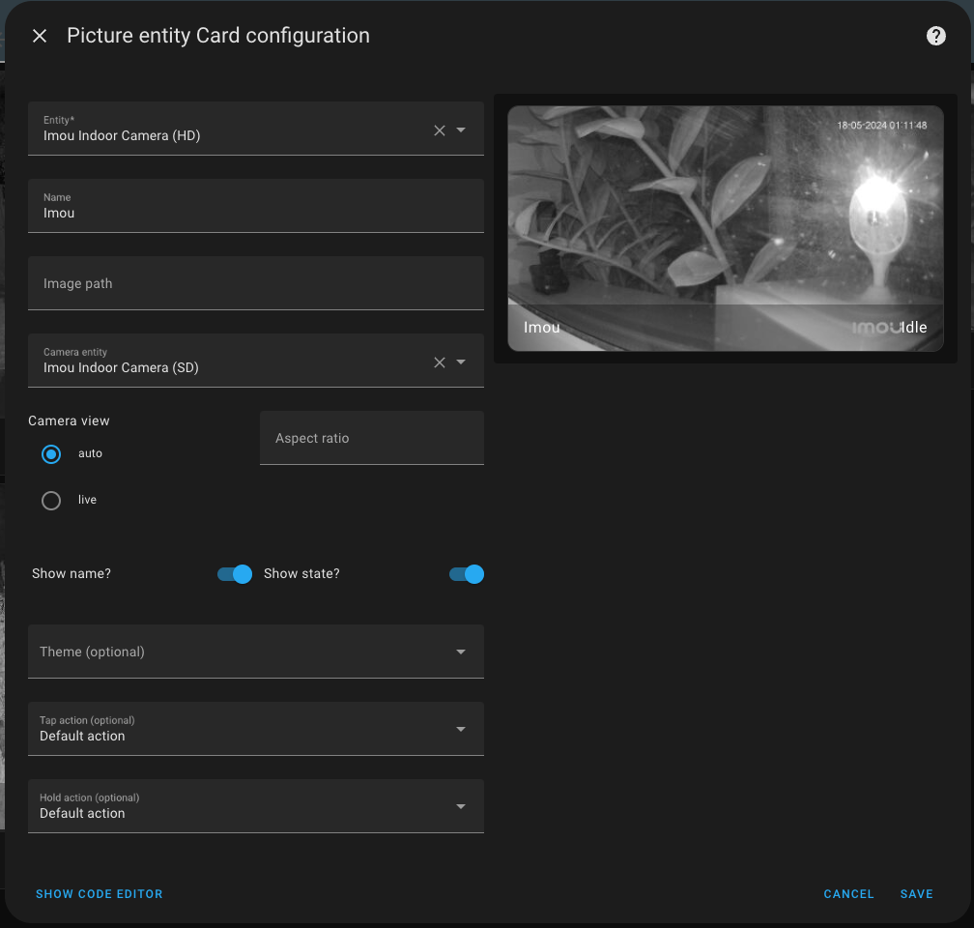
Task: Cancel the configuration changes
Action: point(847,893)
